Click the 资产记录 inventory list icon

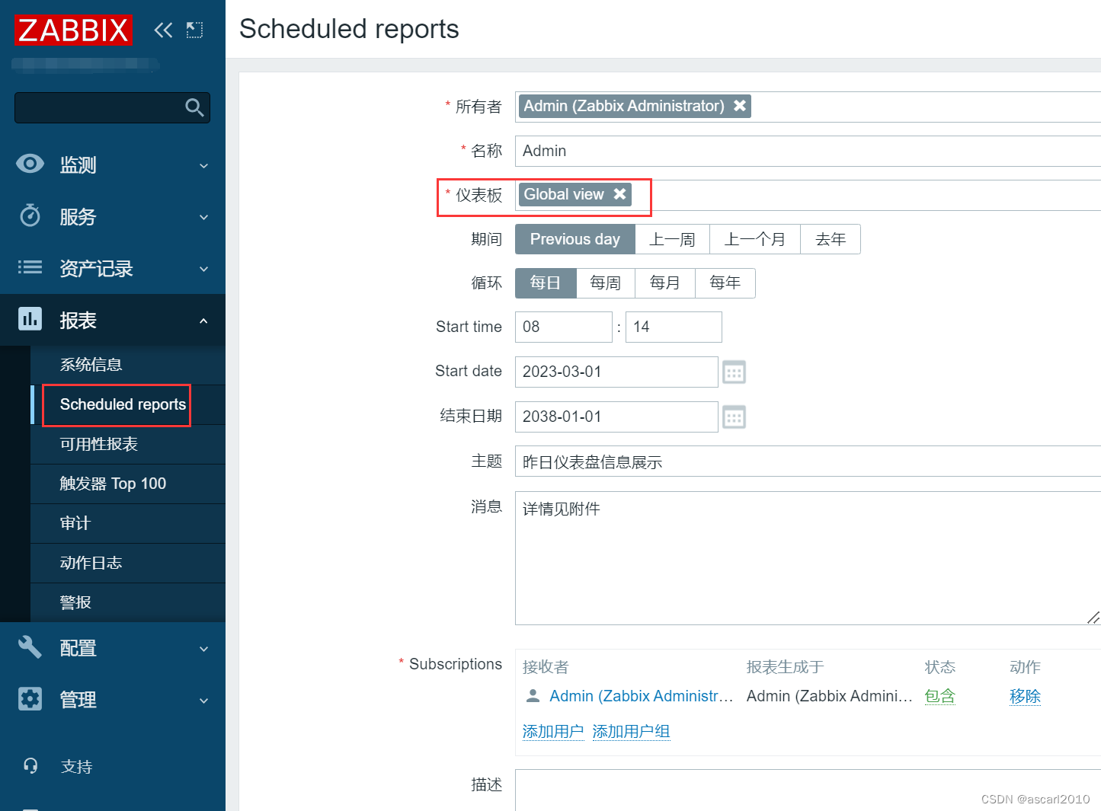coord(29,267)
